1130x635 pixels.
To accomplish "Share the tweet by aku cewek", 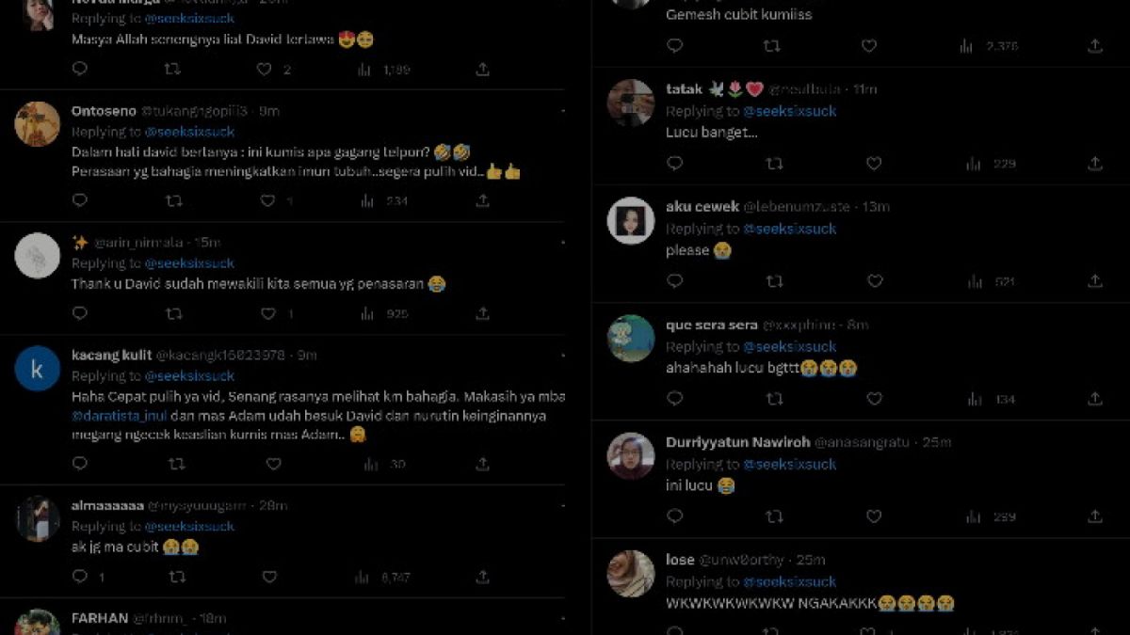I will point(1095,281).
